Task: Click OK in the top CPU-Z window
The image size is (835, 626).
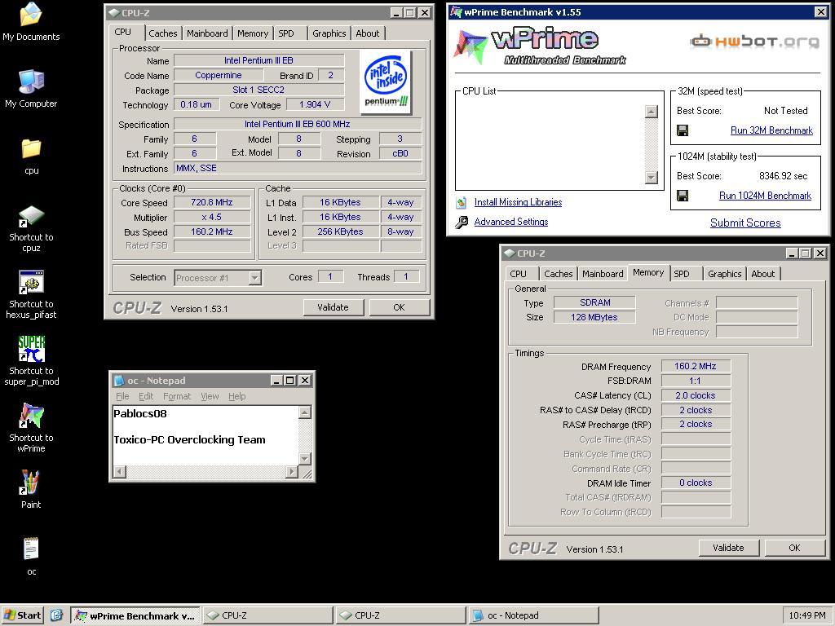Action: click(x=399, y=307)
